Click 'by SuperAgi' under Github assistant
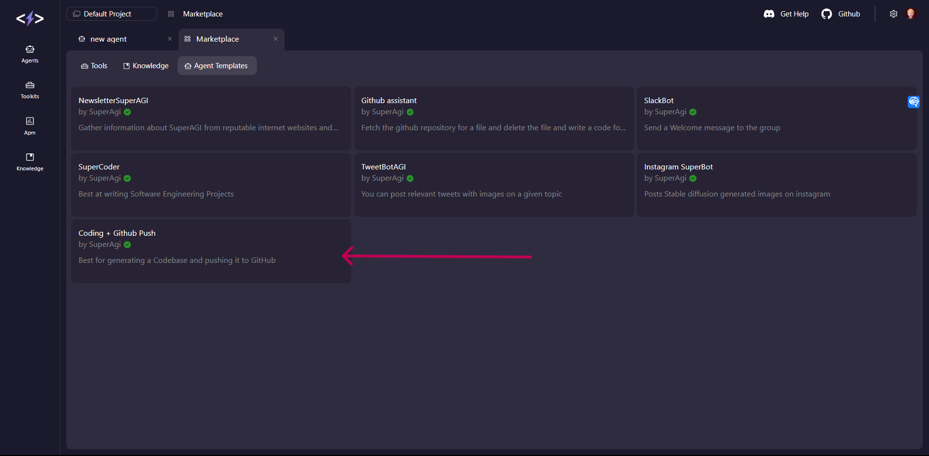 [x=382, y=112]
